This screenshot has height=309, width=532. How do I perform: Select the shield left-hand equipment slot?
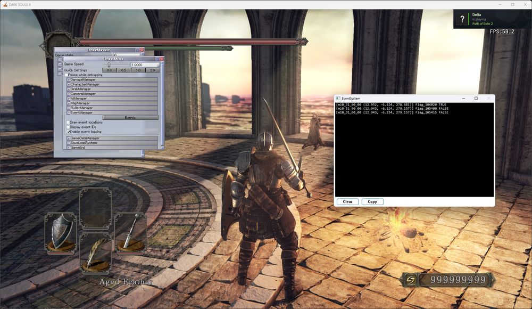coord(61,233)
